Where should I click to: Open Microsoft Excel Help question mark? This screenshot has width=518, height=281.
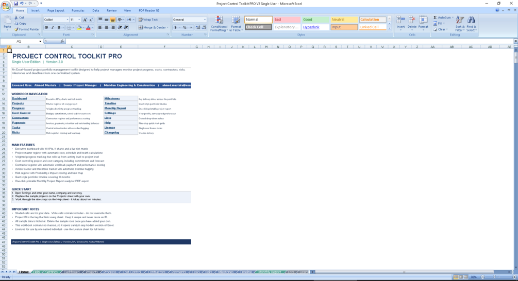pyautogui.click(x=497, y=10)
